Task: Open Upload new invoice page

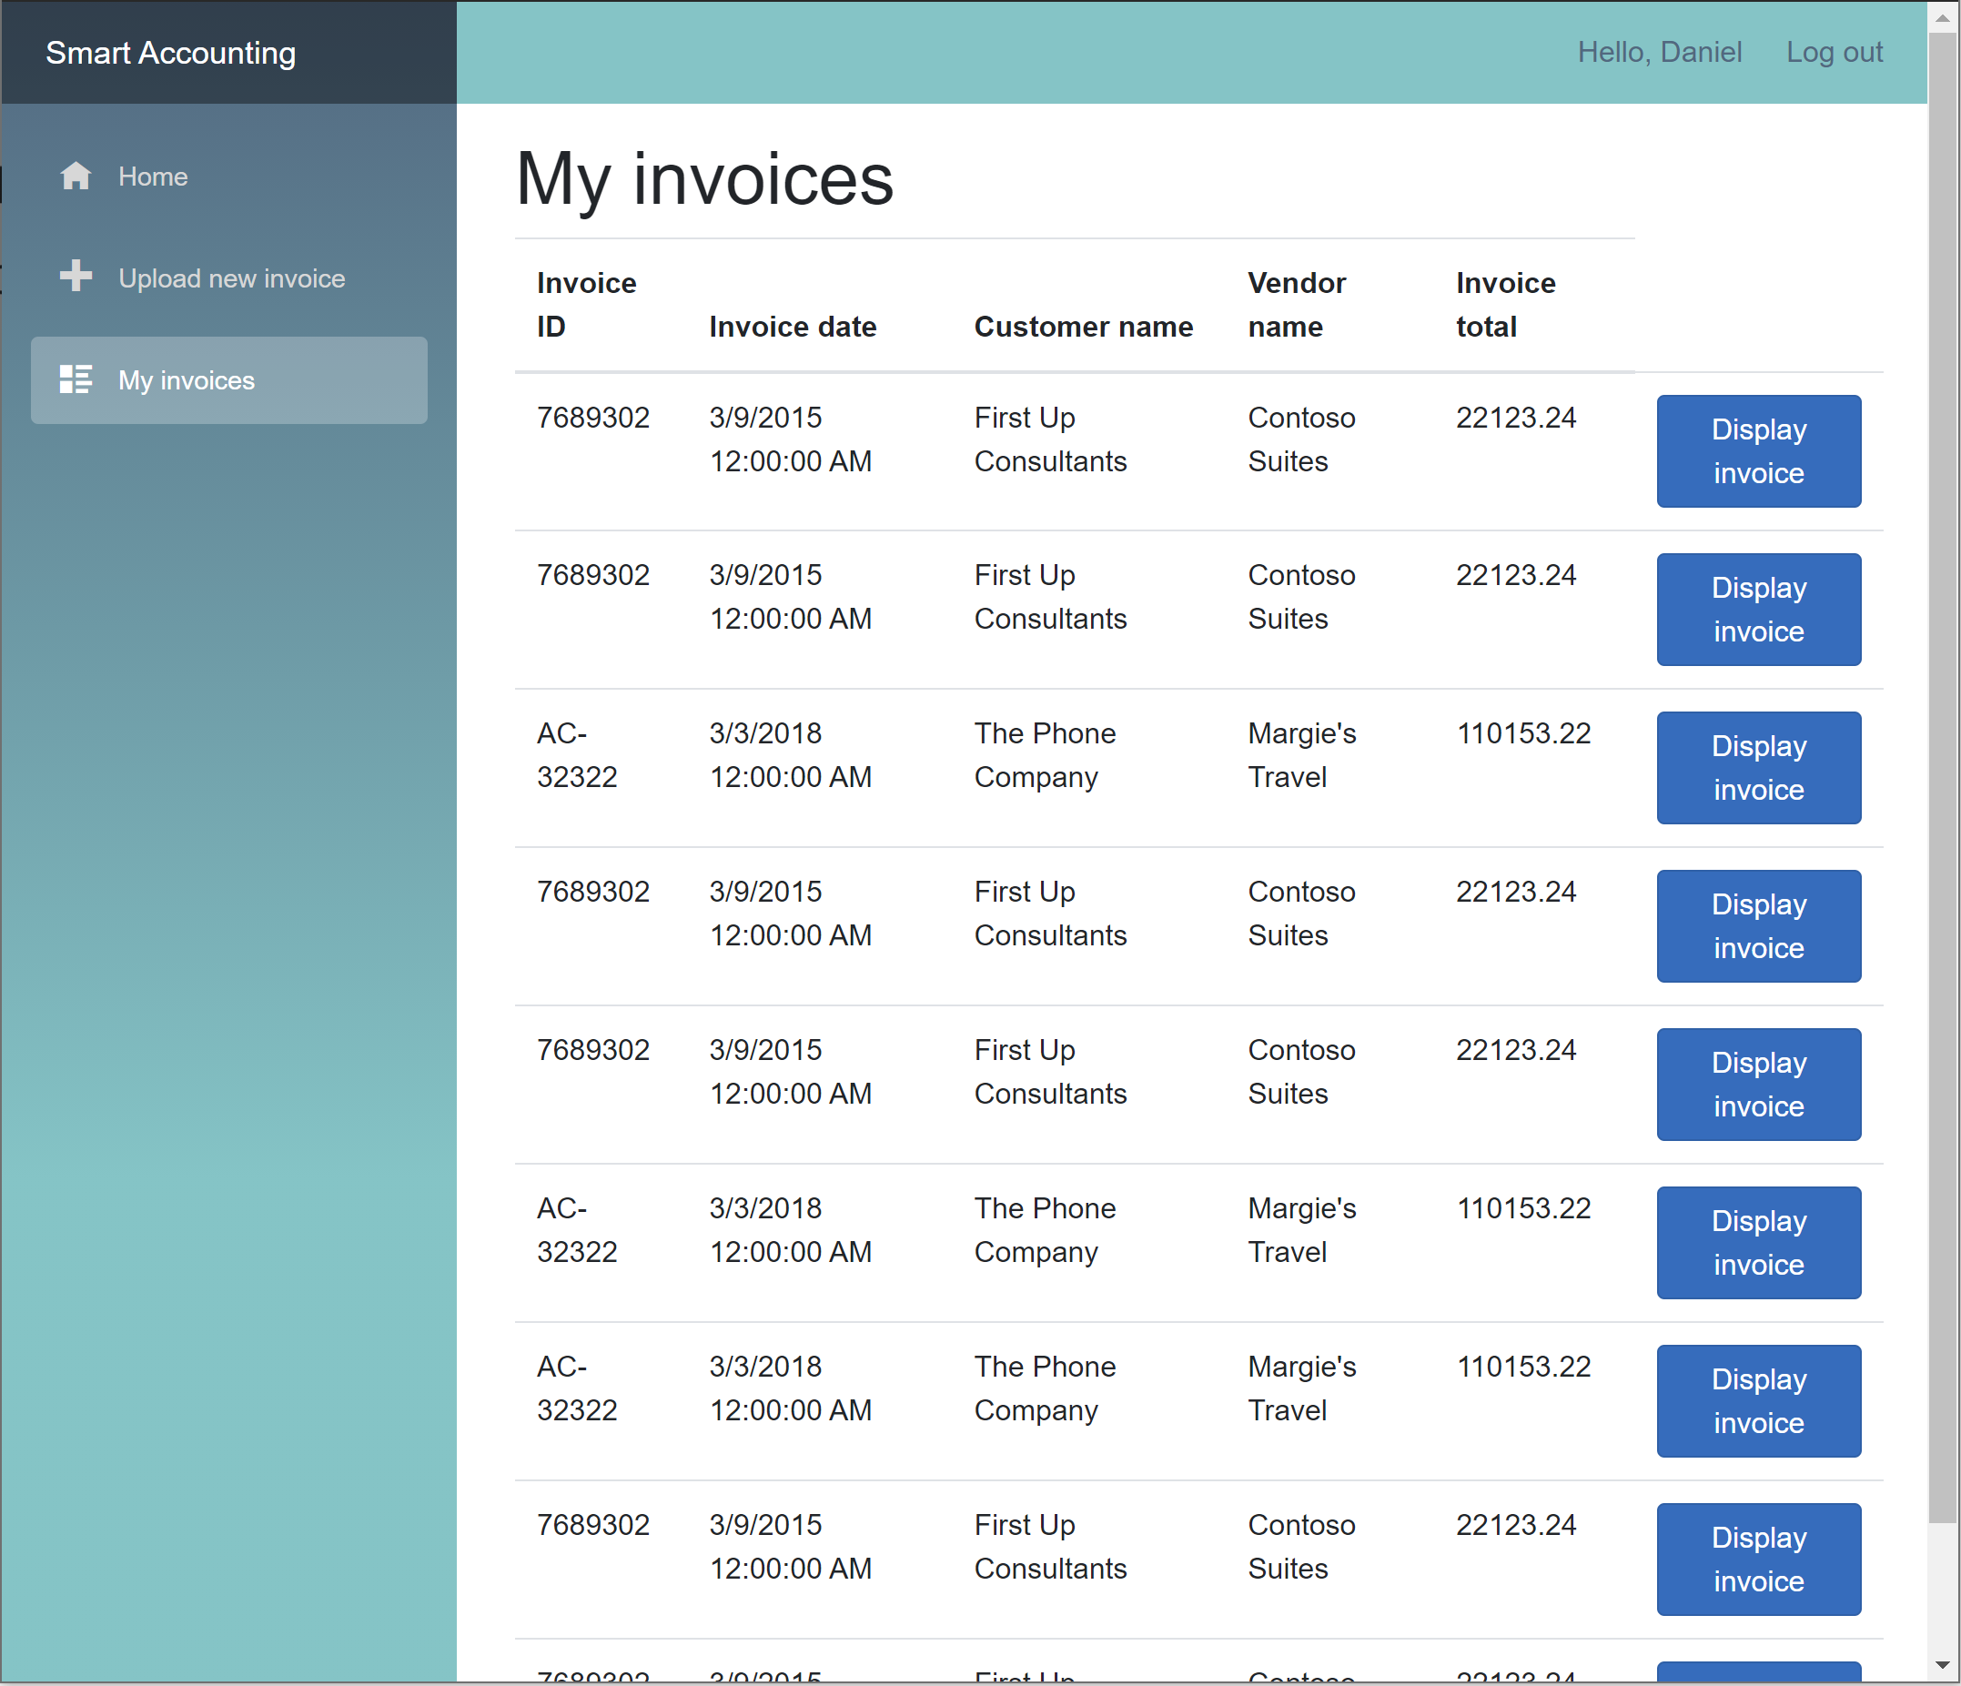Action: coord(231,278)
